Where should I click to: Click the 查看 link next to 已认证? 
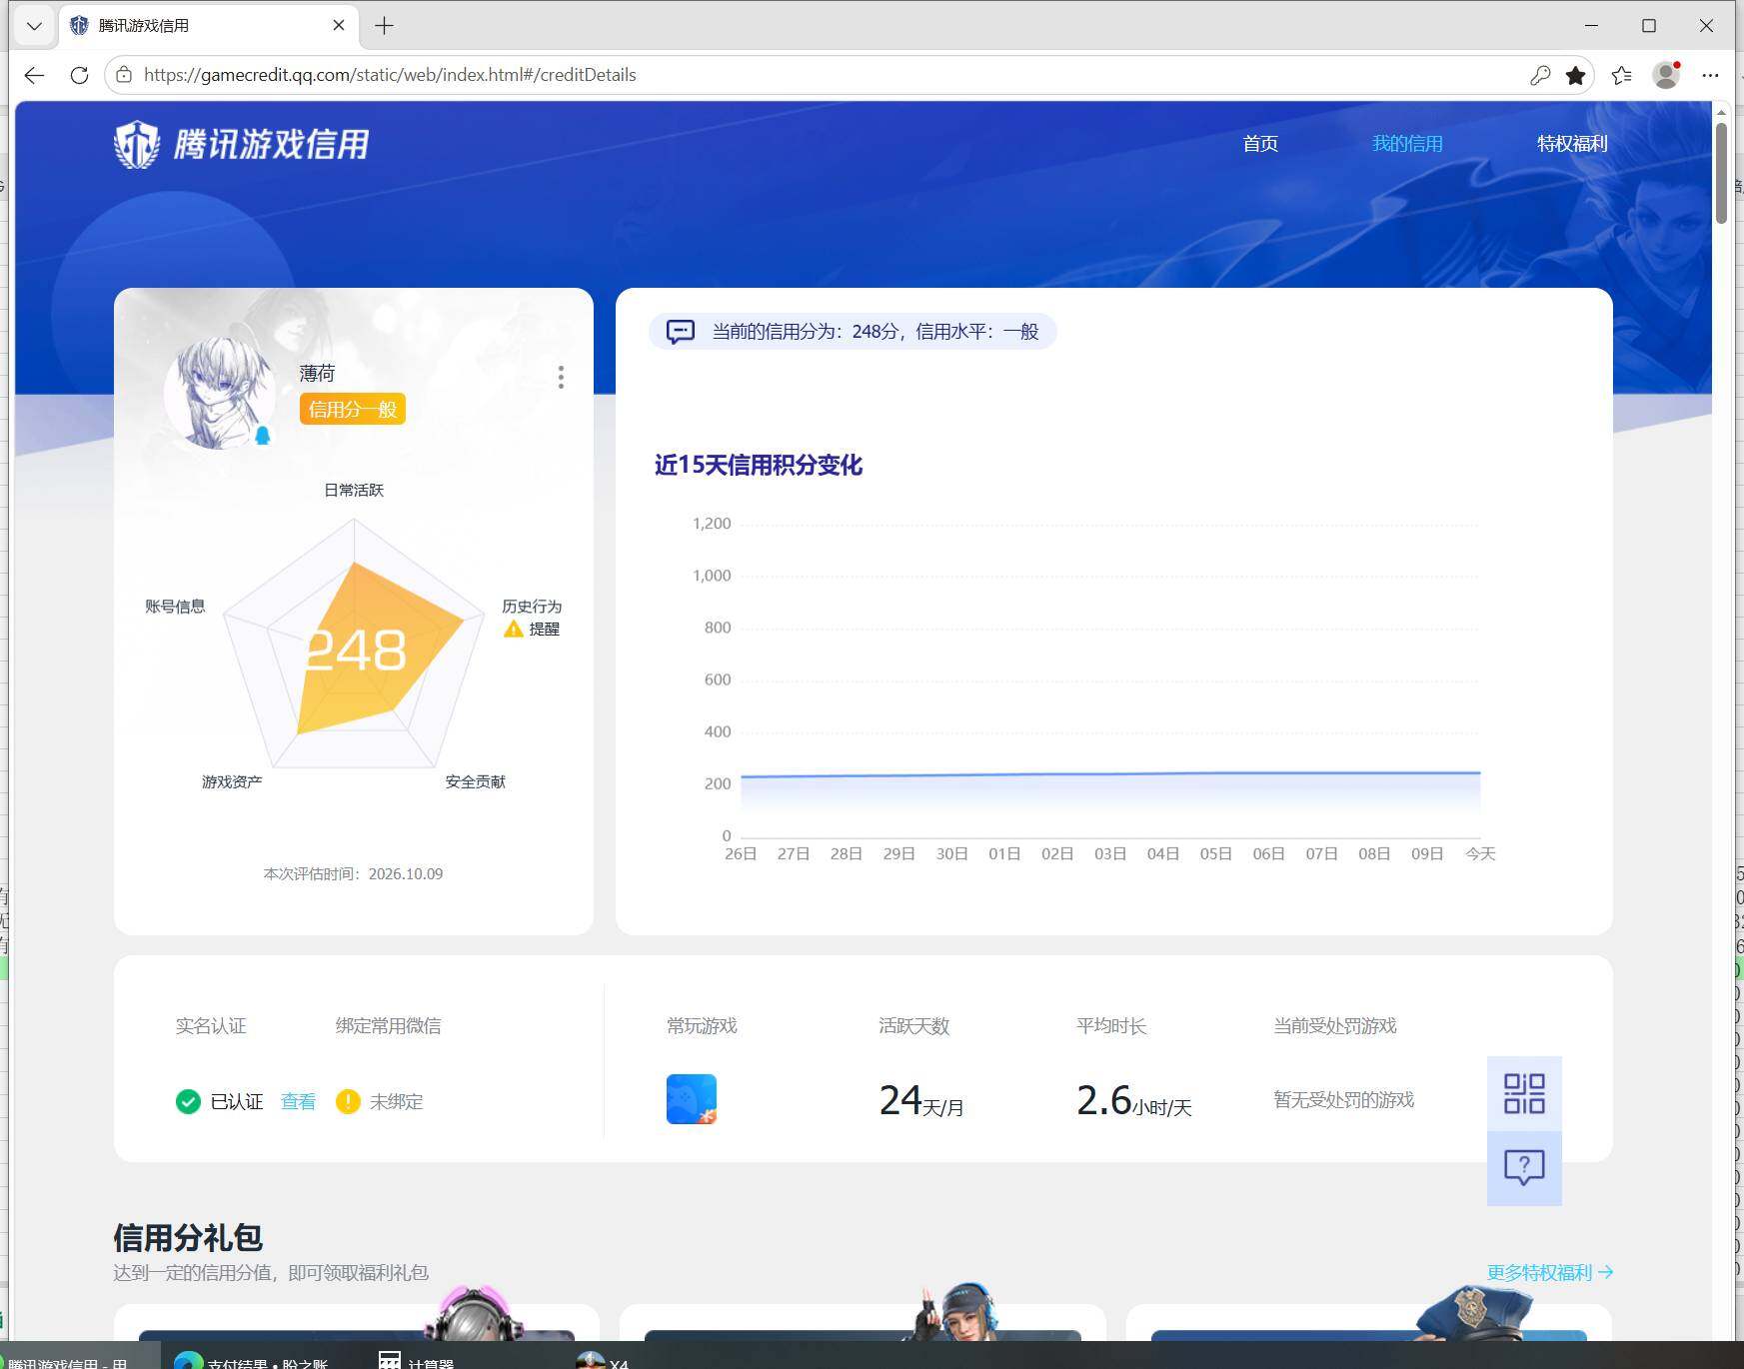click(298, 1101)
